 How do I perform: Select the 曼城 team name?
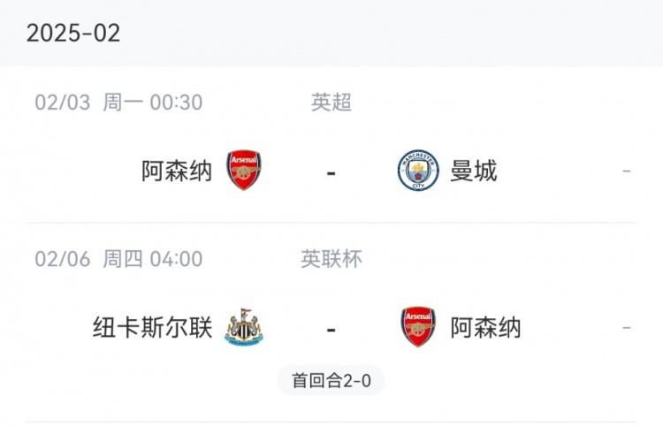click(474, 171)
